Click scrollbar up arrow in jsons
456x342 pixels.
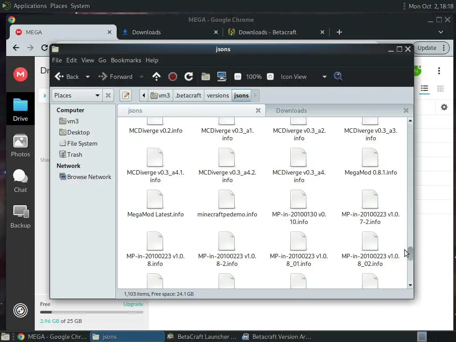click(410, 120)
